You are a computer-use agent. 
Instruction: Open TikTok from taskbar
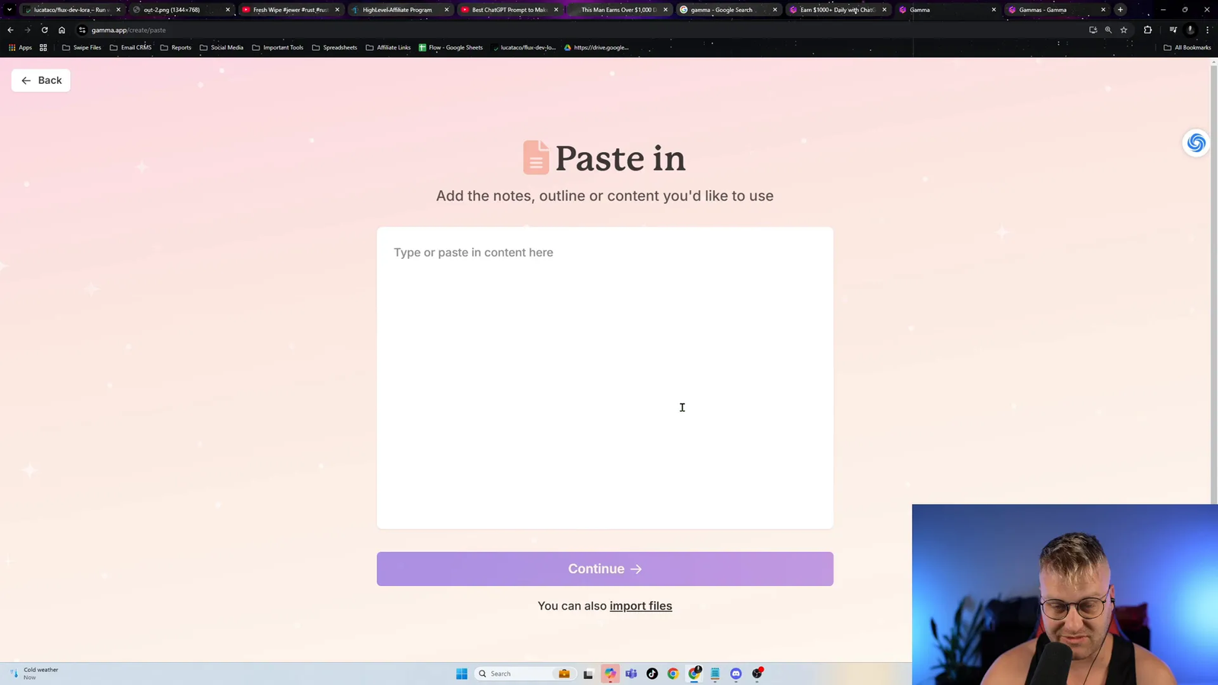tap(652, 674)
